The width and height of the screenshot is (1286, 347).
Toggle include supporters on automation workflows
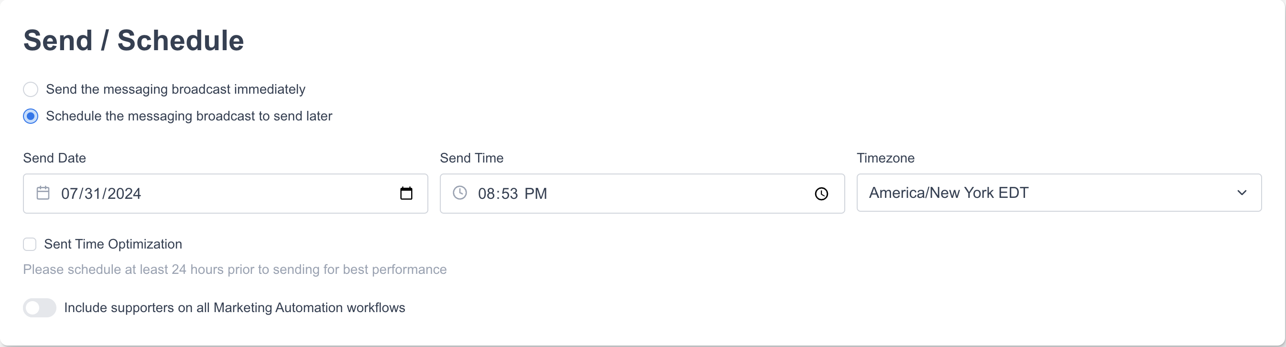(x=39, y=307)
